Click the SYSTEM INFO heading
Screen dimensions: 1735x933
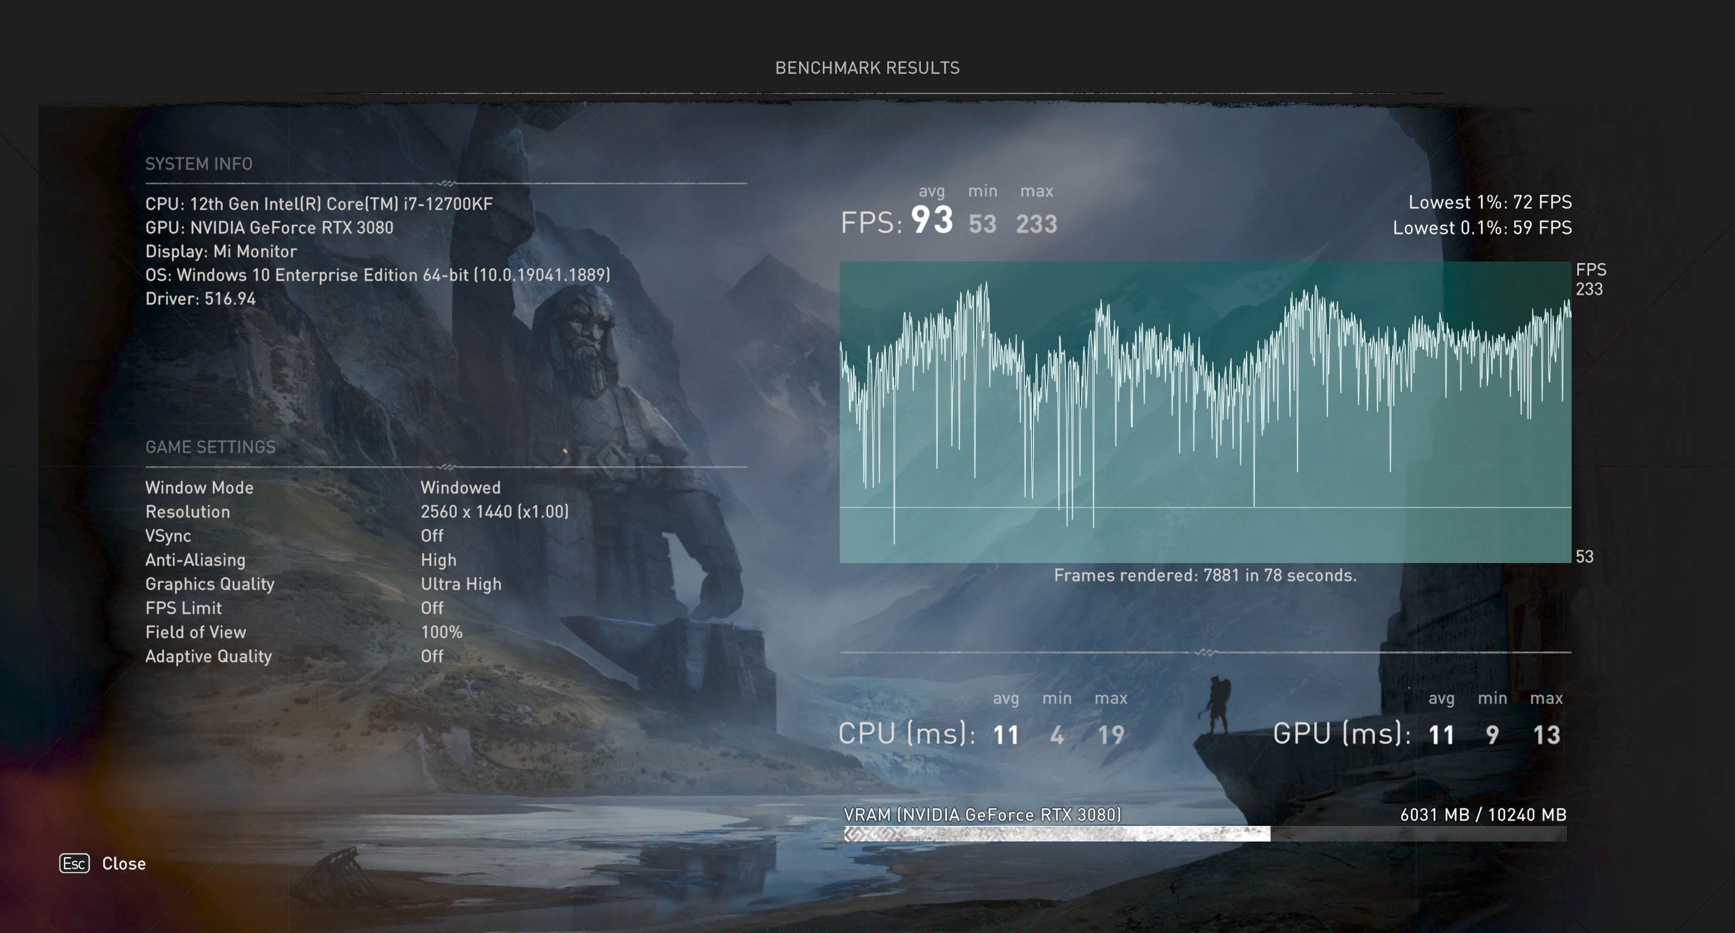(x=199, y=164)
